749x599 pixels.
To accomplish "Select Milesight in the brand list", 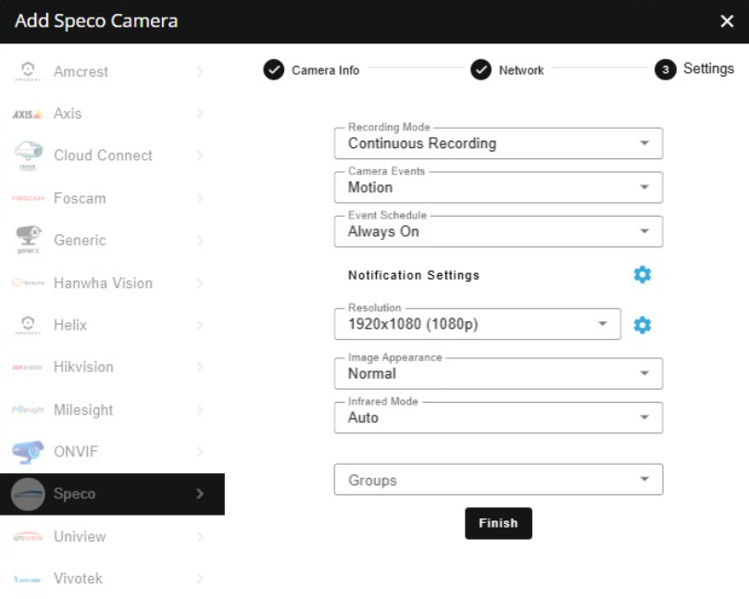I will click(112, 409).
